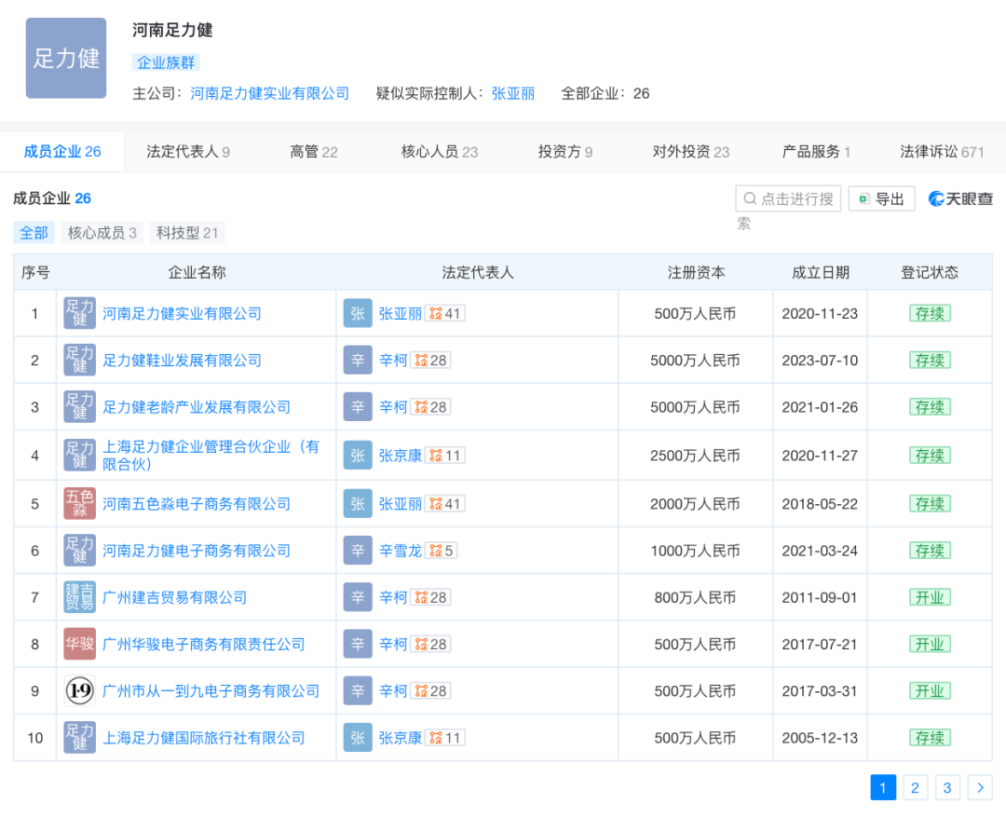Click 辛 avatar in row 2

click(358, 360)
